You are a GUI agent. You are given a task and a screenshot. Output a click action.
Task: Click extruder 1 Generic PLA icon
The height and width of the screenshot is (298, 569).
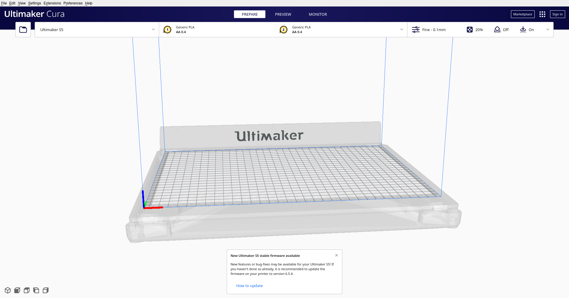pos(167,30)
